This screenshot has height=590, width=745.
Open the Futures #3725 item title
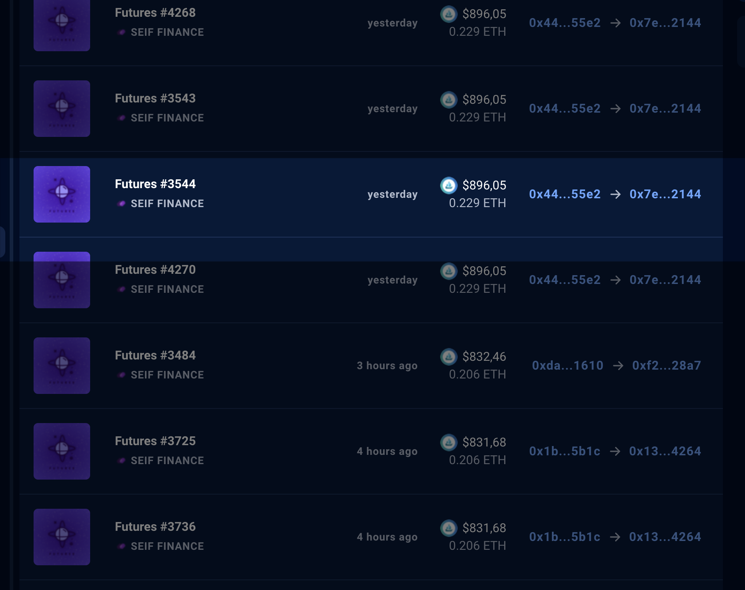[155, 441]
